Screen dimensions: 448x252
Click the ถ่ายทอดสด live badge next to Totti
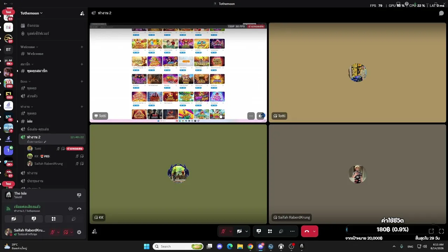(75, 149)
